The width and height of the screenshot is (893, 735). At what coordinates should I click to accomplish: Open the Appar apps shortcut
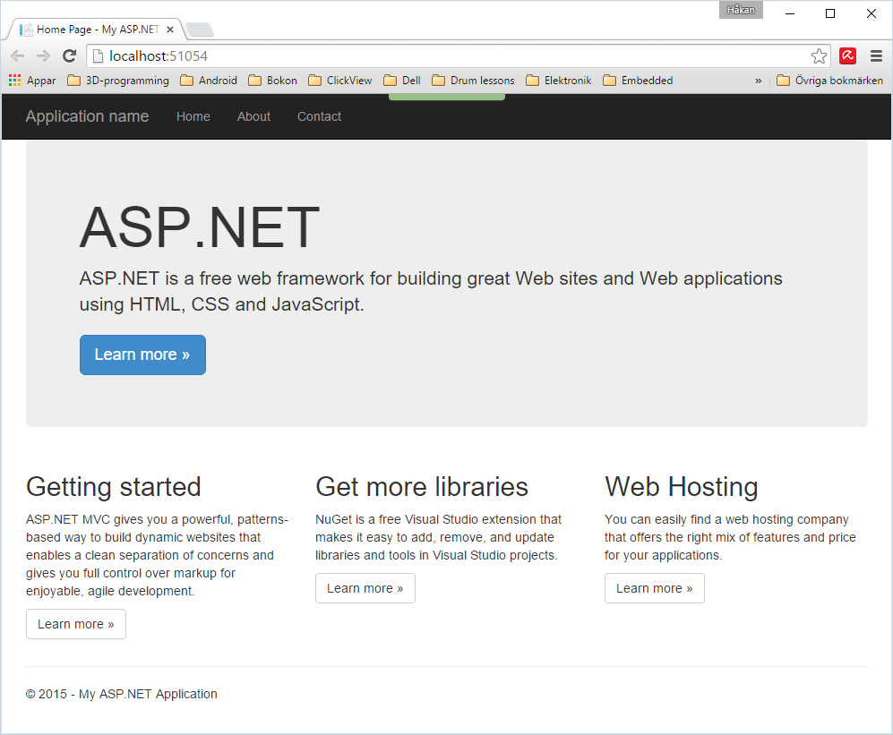coord(32,81)
